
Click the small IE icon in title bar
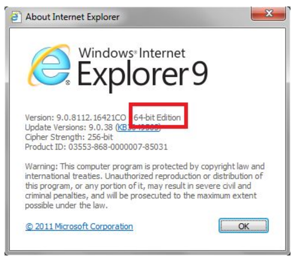point(16,17)
